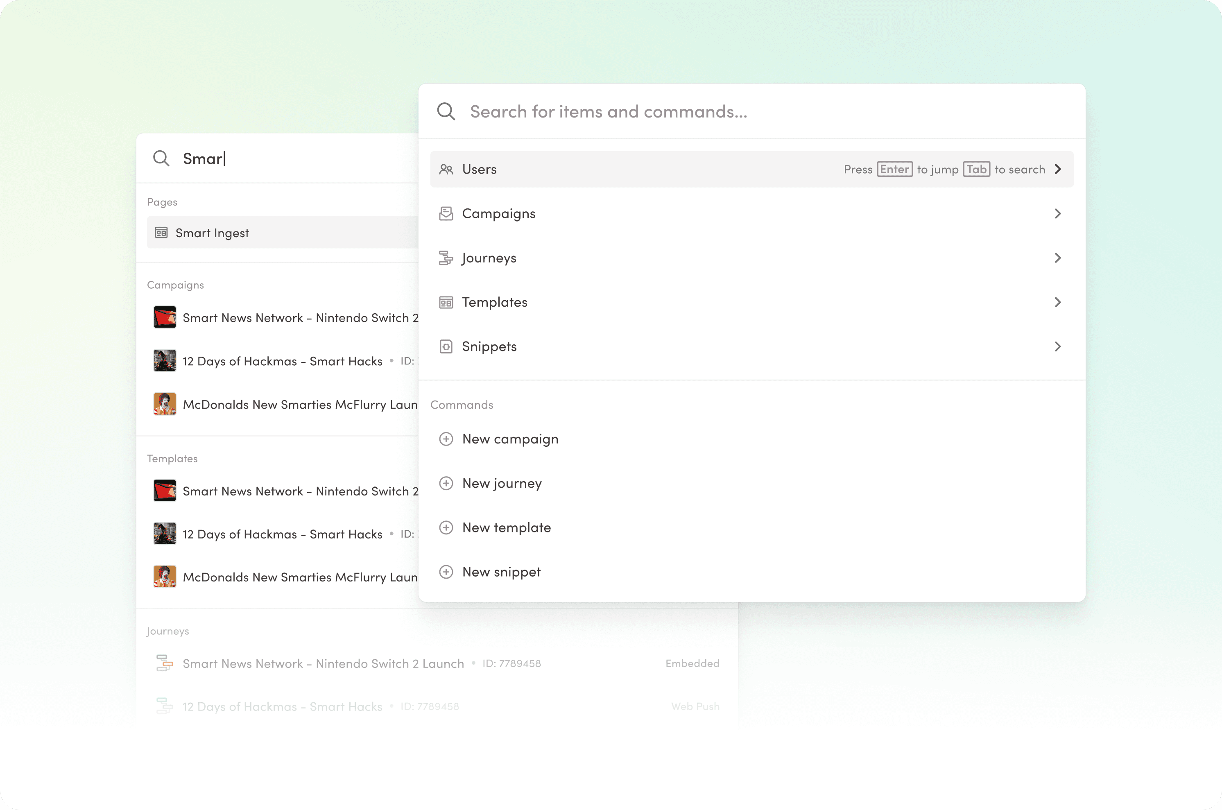
Task: Open Smart News Network journey result
Action: coord(324,663)
